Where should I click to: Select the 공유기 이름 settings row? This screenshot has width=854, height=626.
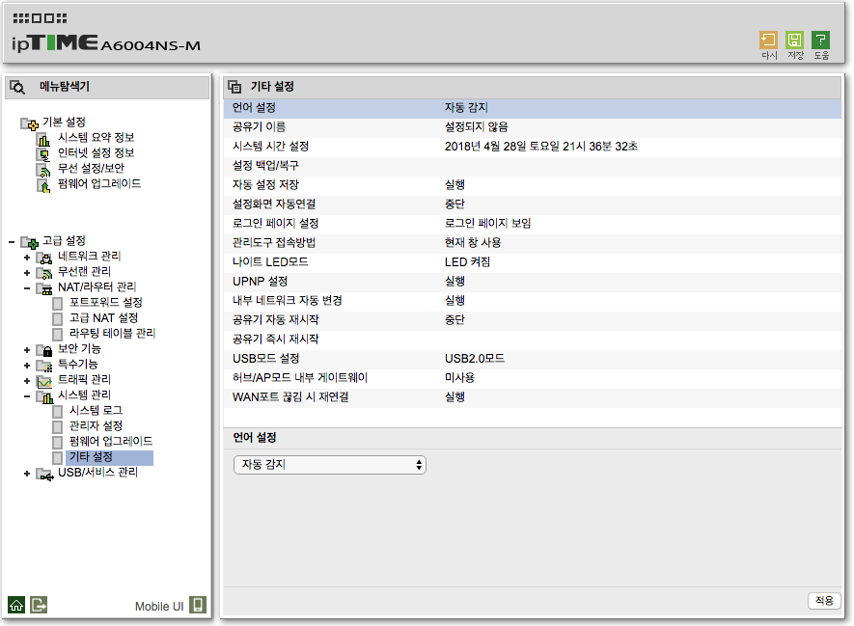[x=532, y=126]
